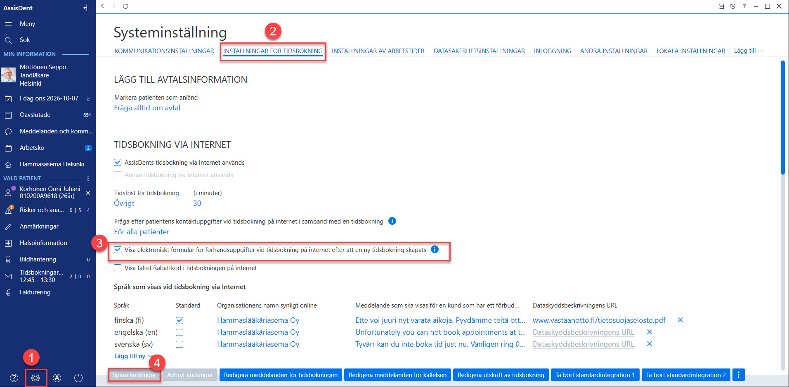Click the vertical scrollbar on settings page
Screen dimensions: 789x387
[x=782, y=117]
